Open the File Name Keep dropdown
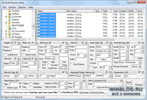147x100 pixels. tap(17, 63)
